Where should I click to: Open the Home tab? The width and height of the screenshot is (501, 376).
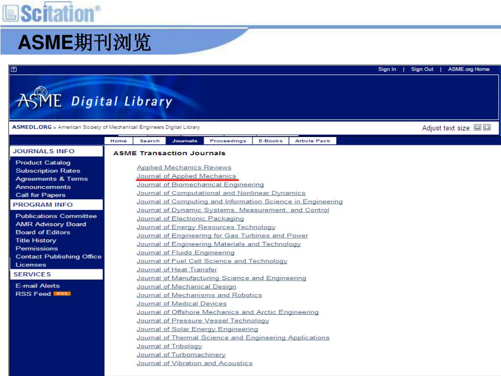[x=118, y=141]
